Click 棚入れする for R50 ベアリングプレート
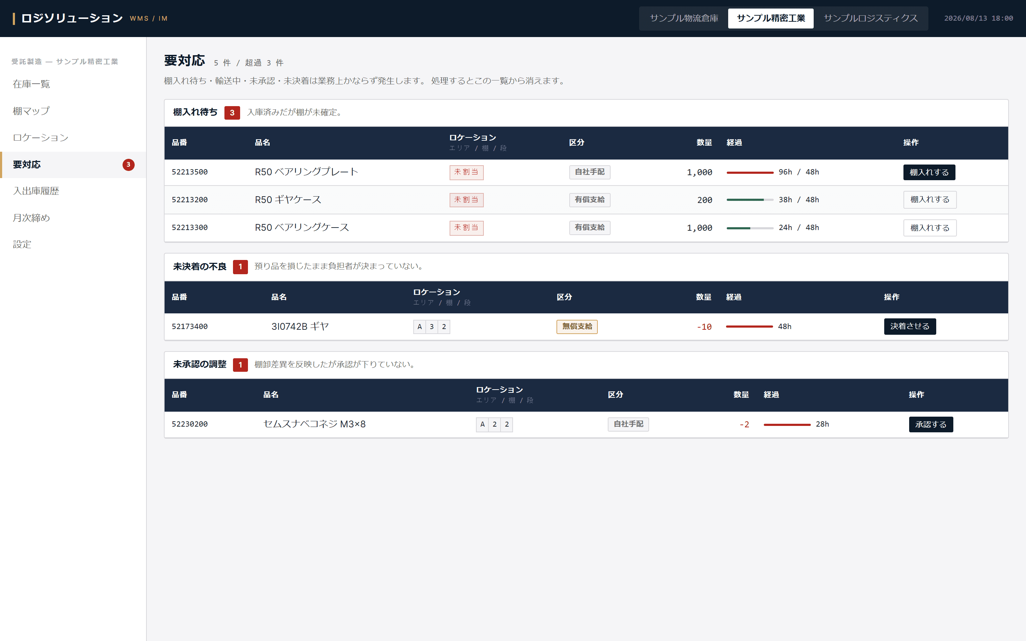The height and width of the screenshot is (641, 1026). click(929, 172)
